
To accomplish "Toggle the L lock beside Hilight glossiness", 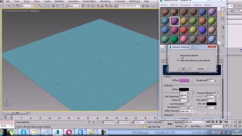I will 194,93.
